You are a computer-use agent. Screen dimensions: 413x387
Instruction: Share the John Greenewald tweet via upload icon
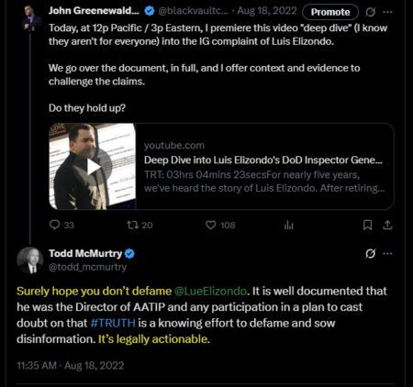coord(387,226)
